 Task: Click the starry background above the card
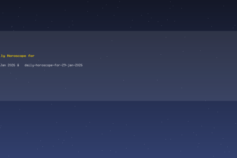[119, 15]
